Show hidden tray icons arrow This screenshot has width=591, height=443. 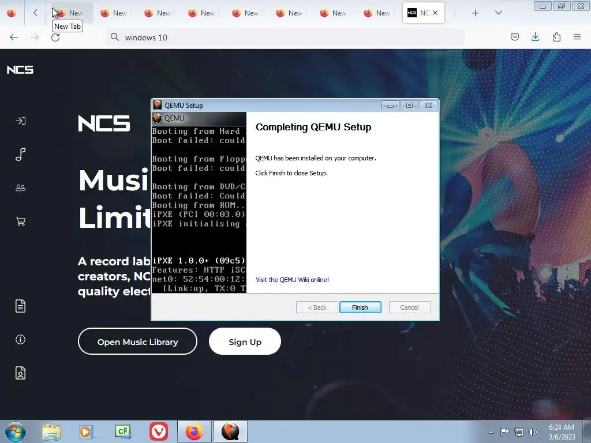[x=491, y=432]
